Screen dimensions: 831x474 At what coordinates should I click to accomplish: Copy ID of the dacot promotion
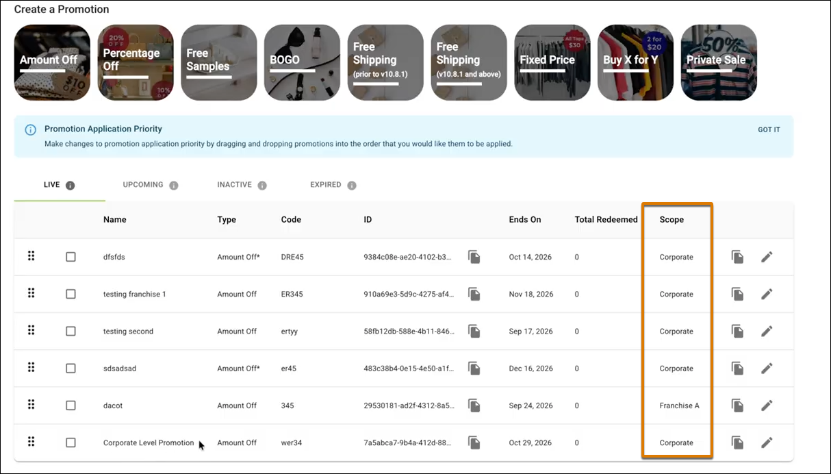(x=474, y=406)
